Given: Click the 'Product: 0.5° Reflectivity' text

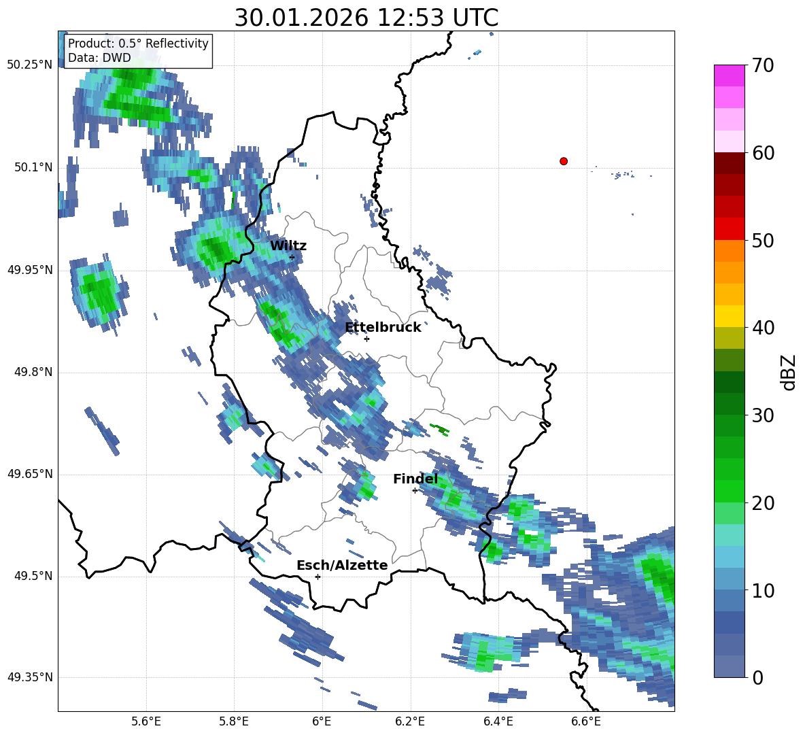Looking at the screenshot, I should click(138, 44).
